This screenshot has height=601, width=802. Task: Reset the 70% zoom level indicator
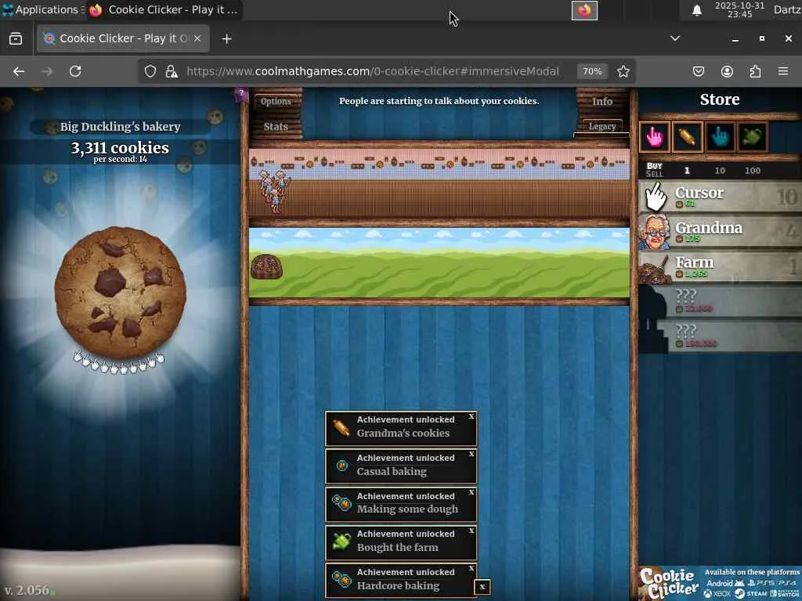tap(592, 71)
